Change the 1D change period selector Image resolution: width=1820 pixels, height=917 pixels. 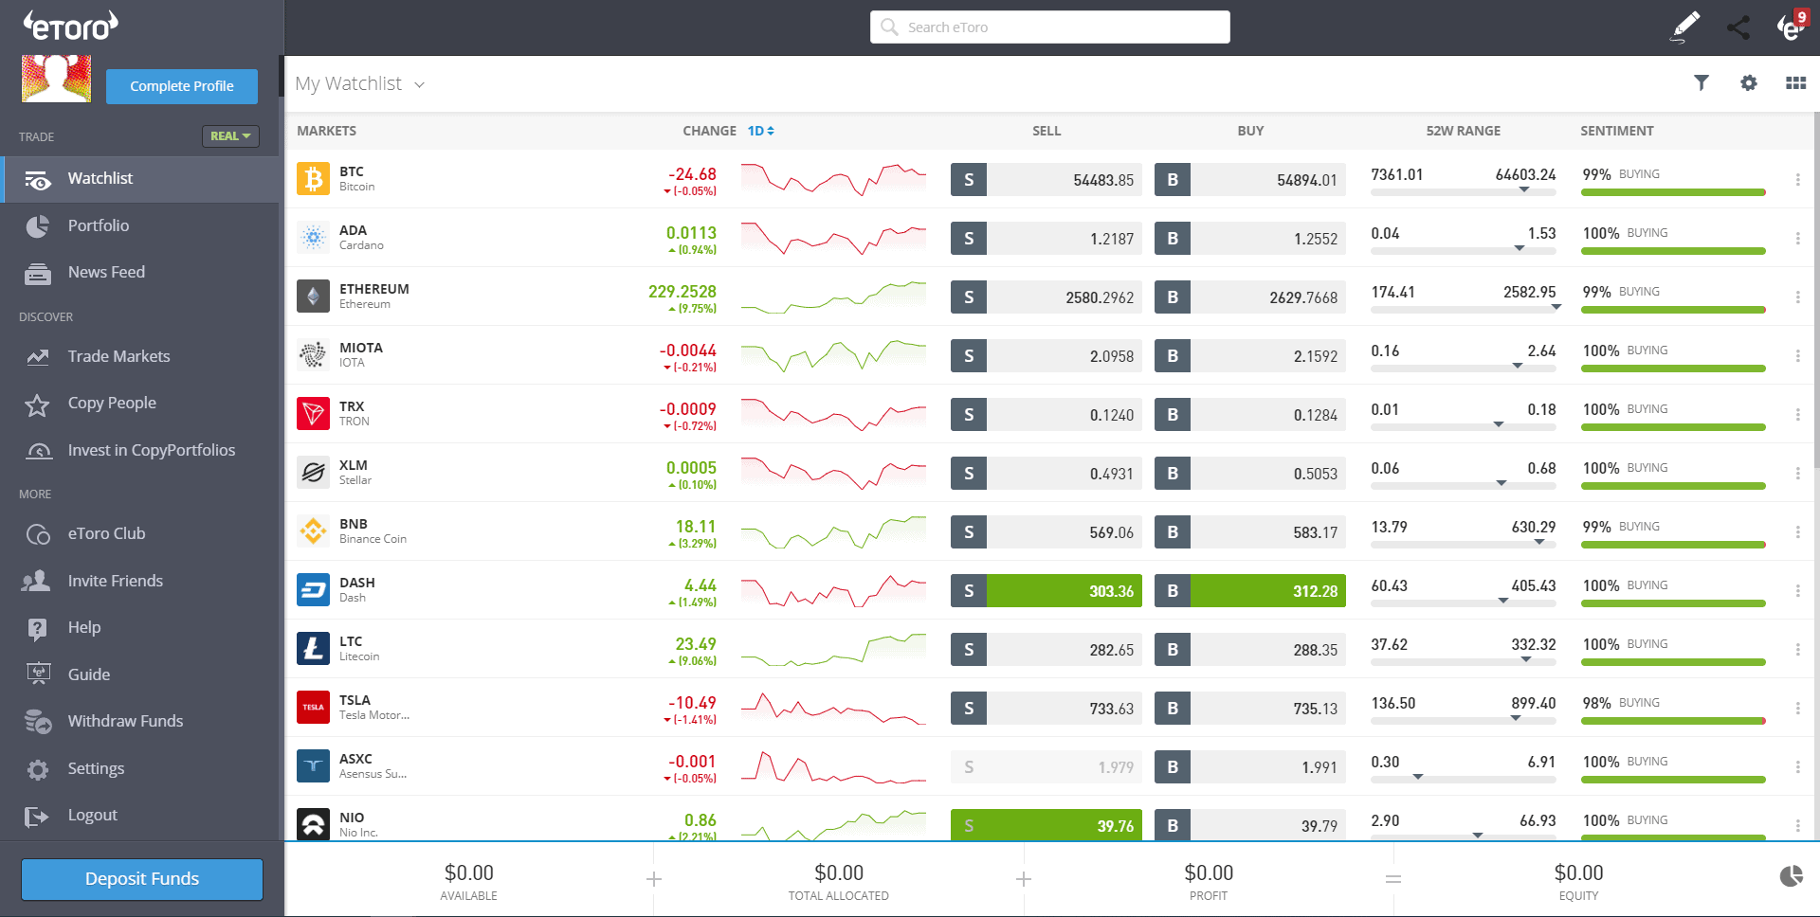[x=760, y=131]
